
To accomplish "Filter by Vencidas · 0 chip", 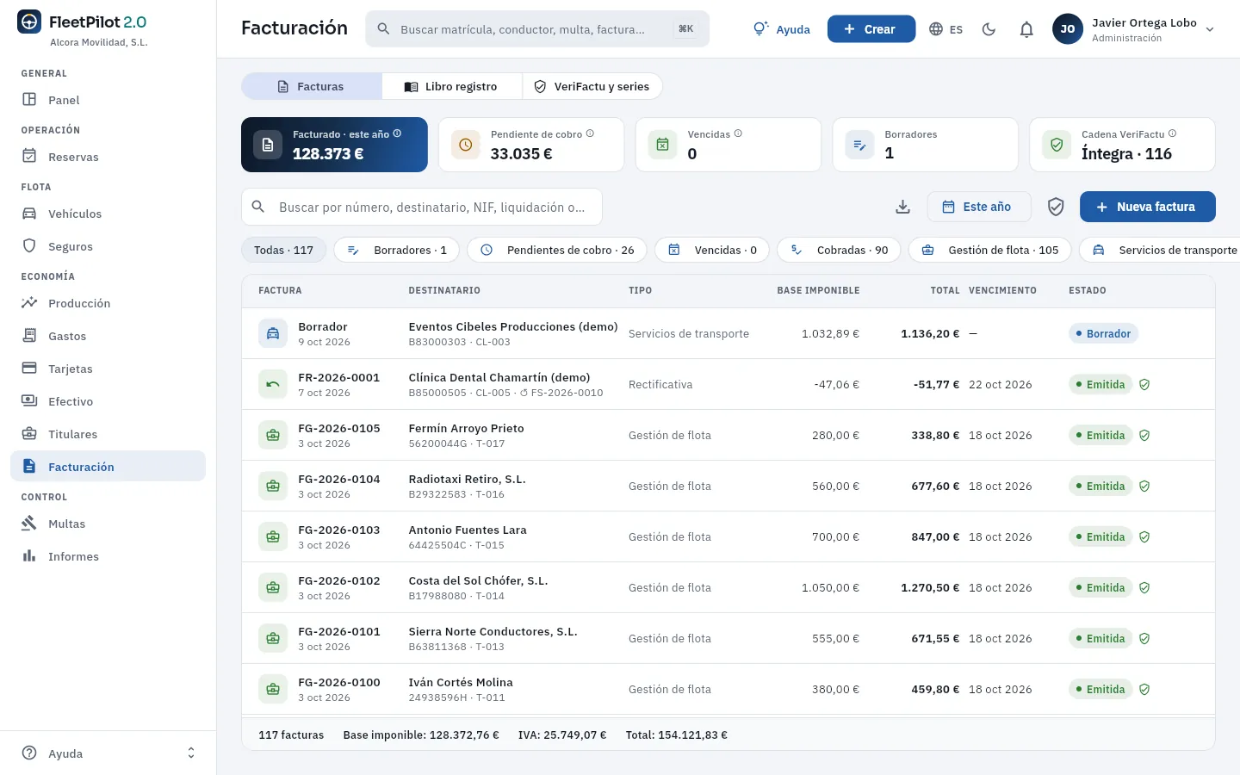I will point(712,250).
